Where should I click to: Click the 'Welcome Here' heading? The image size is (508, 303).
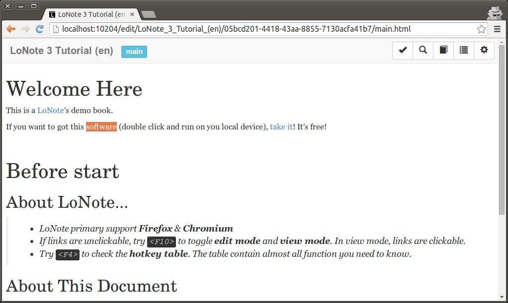(74, 89)
